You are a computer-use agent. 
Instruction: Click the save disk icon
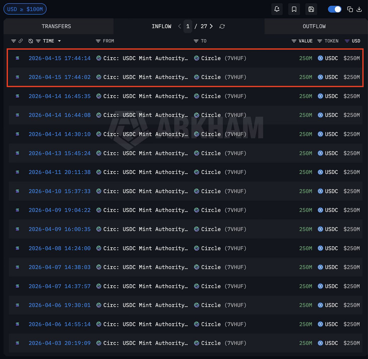311,9
